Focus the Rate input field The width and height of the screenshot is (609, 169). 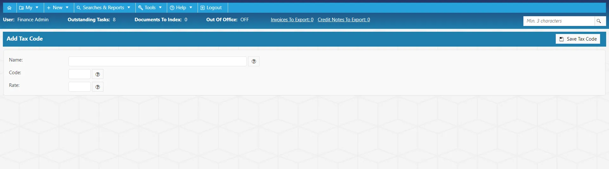[x=80, y=87]
